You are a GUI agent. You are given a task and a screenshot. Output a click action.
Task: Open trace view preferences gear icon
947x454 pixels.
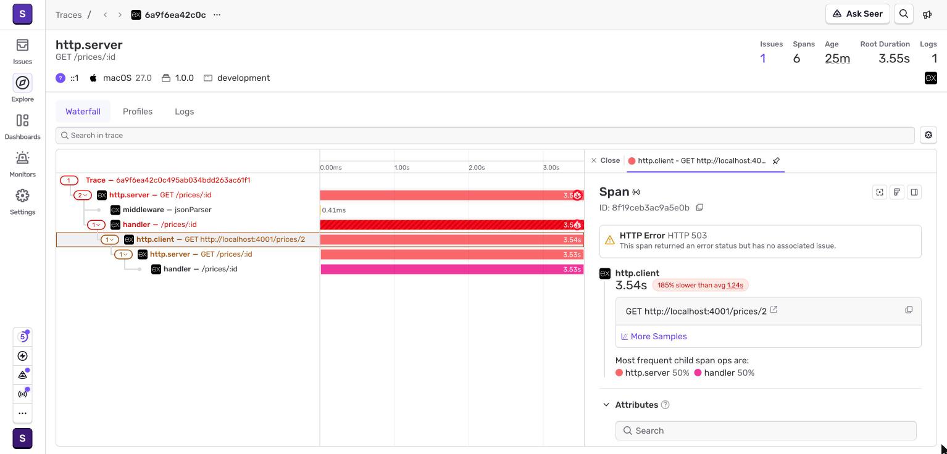click(928, 135)
